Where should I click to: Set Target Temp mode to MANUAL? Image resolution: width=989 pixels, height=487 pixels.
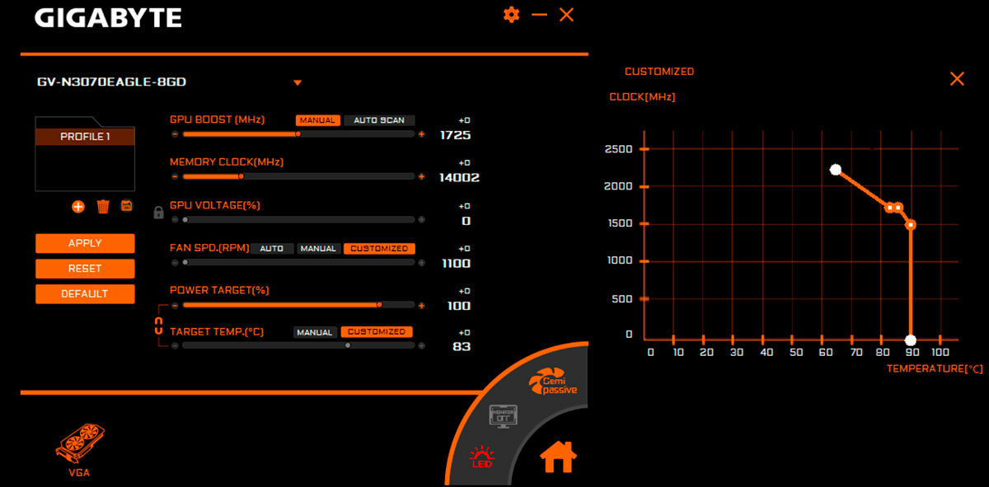(x=315, y=332)
